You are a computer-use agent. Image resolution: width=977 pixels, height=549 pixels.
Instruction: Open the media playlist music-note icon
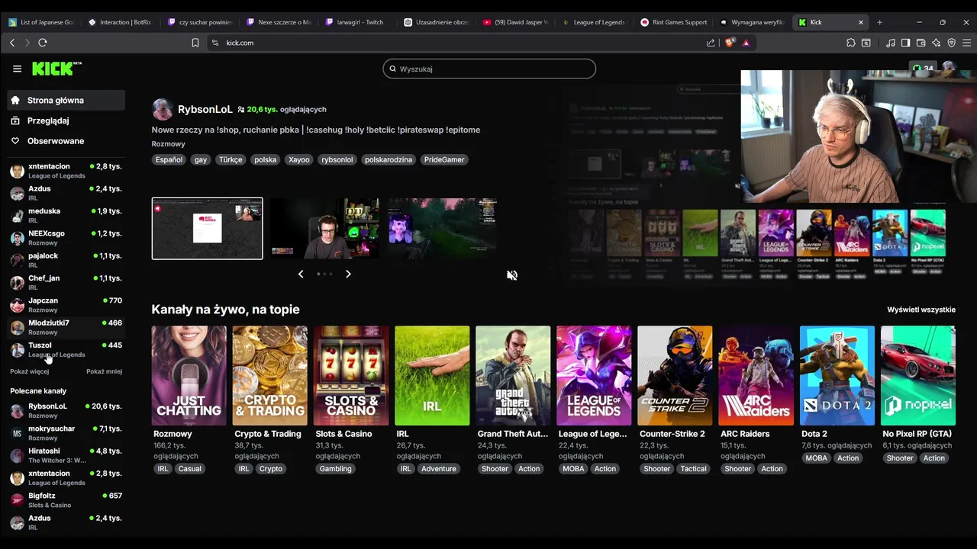click(x=891, y=43)
